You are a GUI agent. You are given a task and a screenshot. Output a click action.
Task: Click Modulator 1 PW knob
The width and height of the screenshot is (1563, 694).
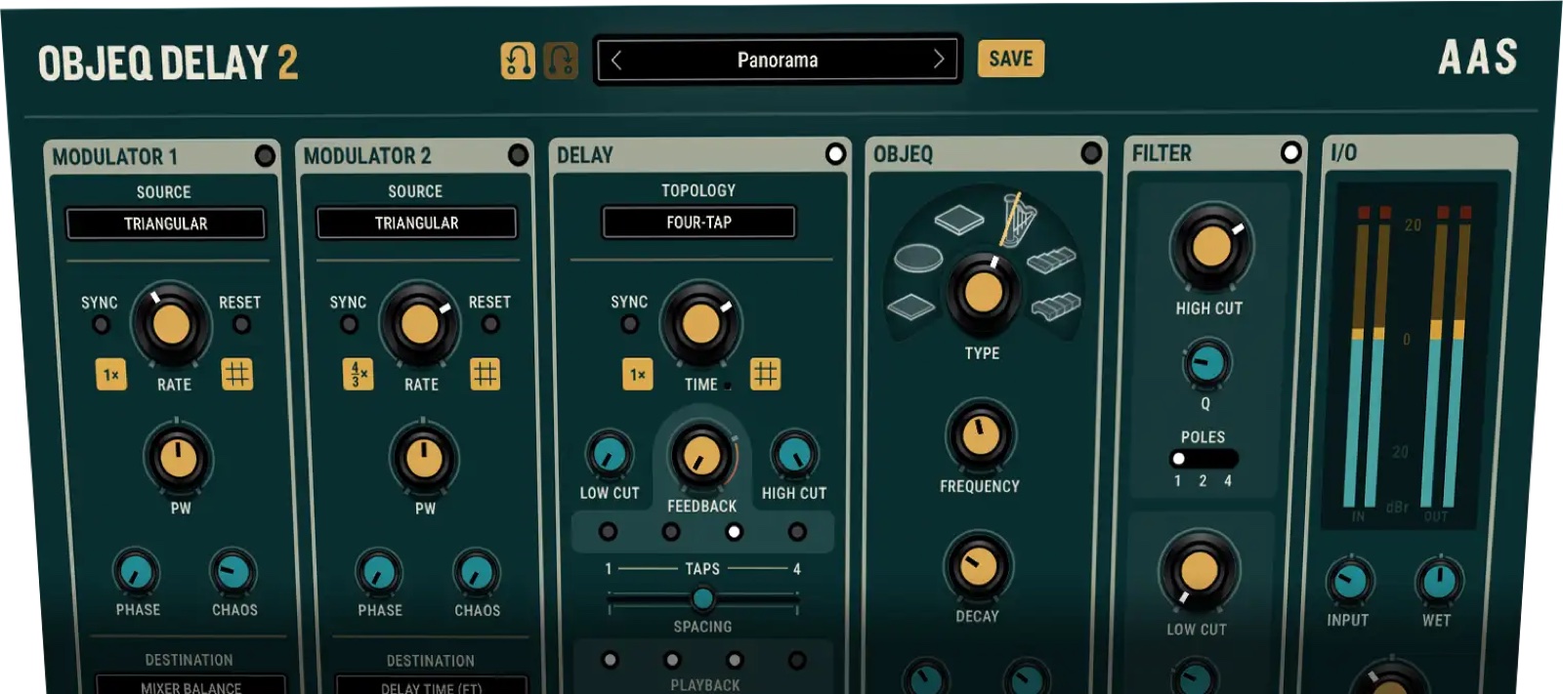[x=178, y=458]
